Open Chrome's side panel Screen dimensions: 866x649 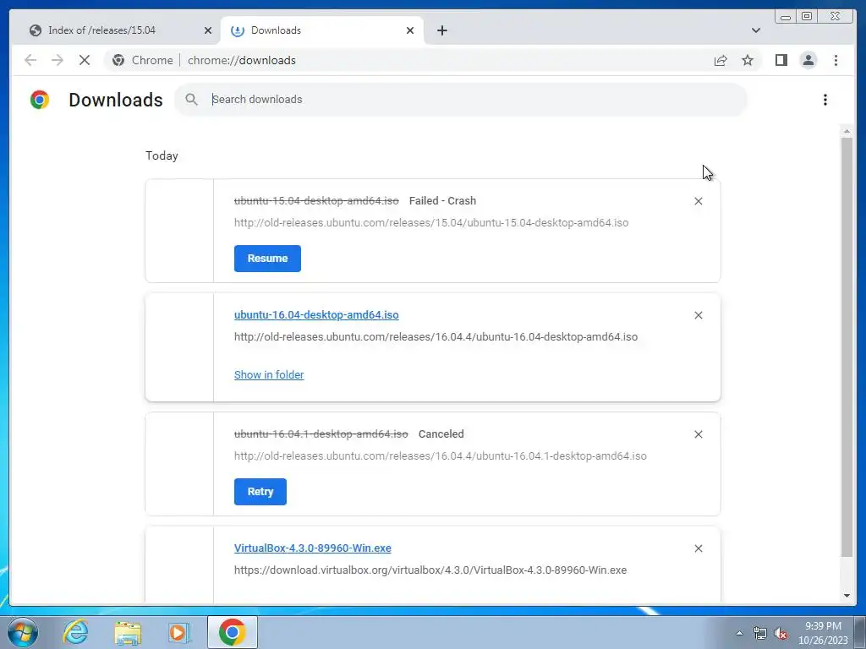781,60
